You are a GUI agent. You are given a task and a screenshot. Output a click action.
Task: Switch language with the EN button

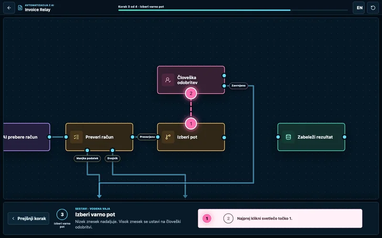coord(360,8)
